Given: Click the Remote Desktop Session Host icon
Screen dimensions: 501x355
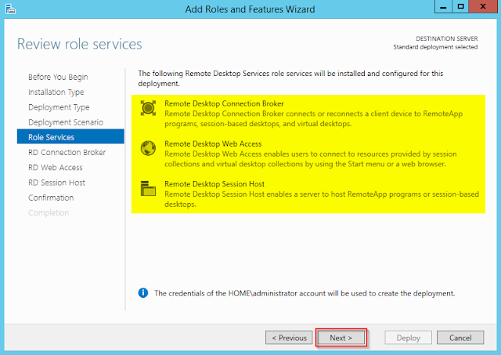Looking at the screenshot, I should 146,189.
